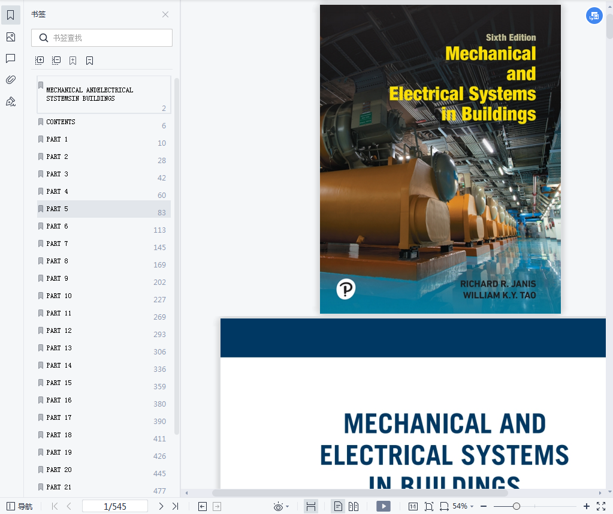Switch to single page view

pyautogui.click(x=338, y=507)
